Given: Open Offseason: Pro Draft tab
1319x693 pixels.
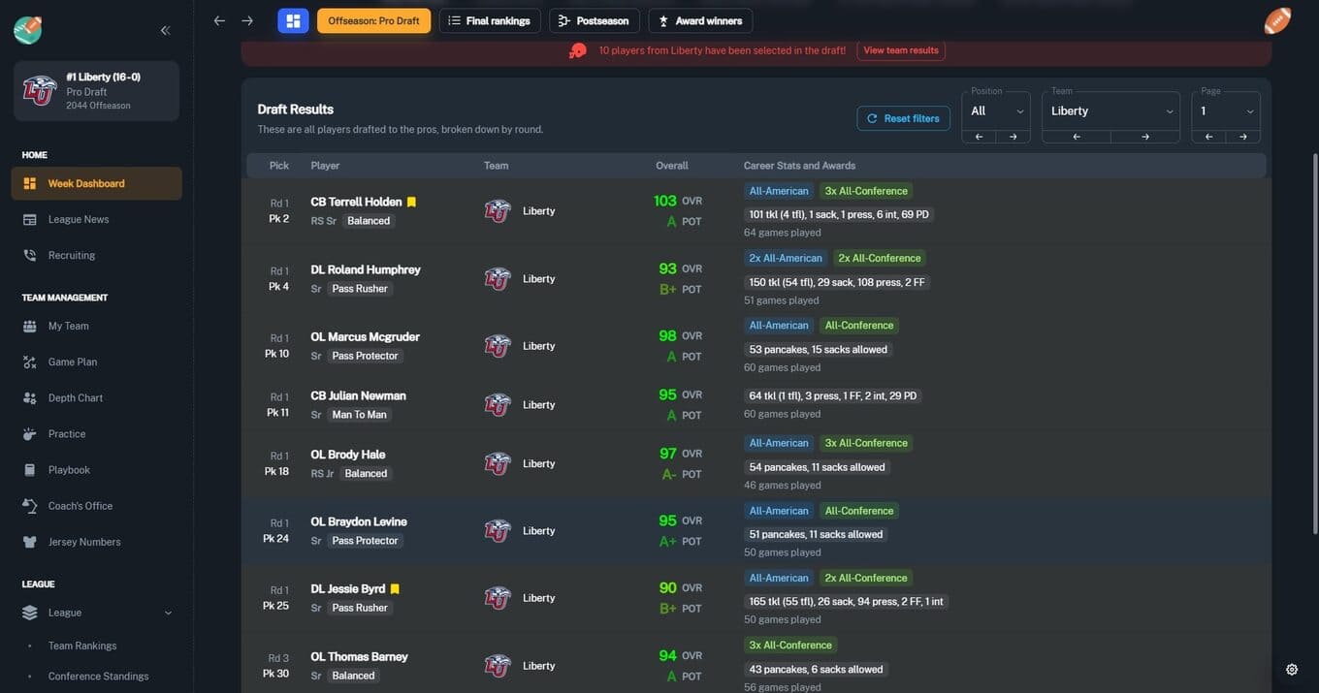Looking at the screenshot, I should (373, 20).
